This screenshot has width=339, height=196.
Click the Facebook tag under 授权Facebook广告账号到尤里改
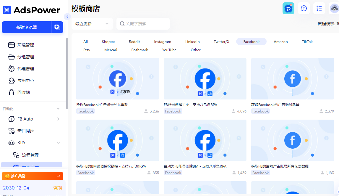point(86,111)
